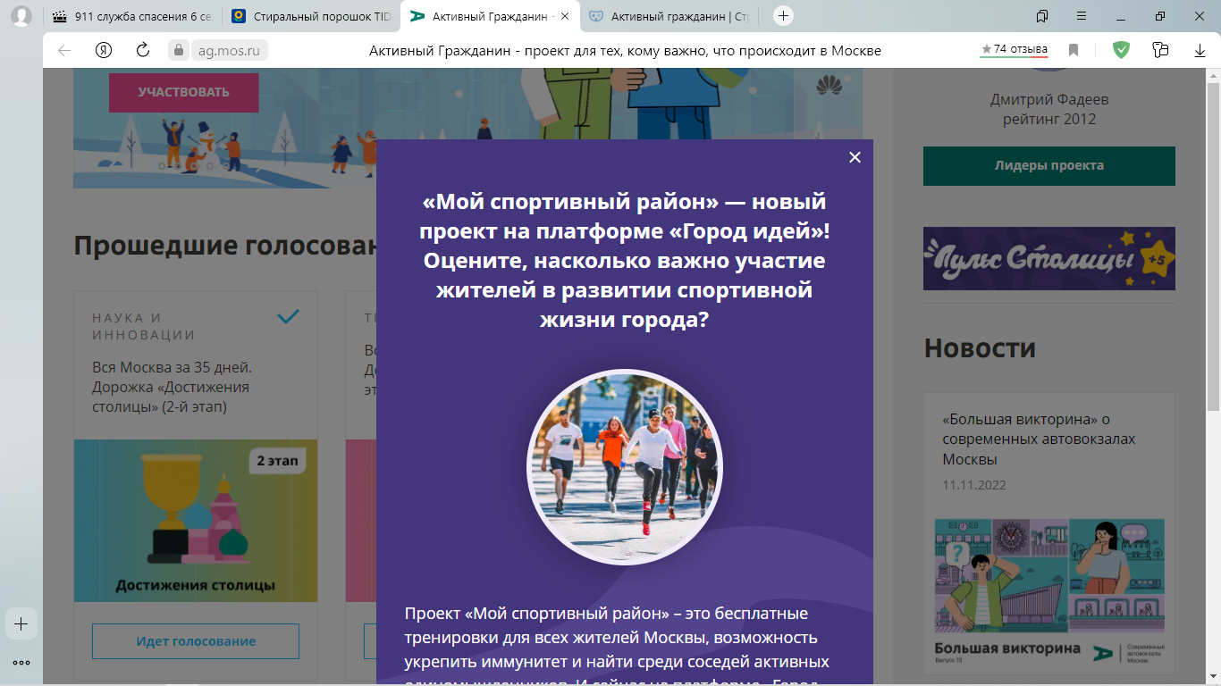Open the Лидеры проекта button
The image size is (1221, 686).
1048,166
